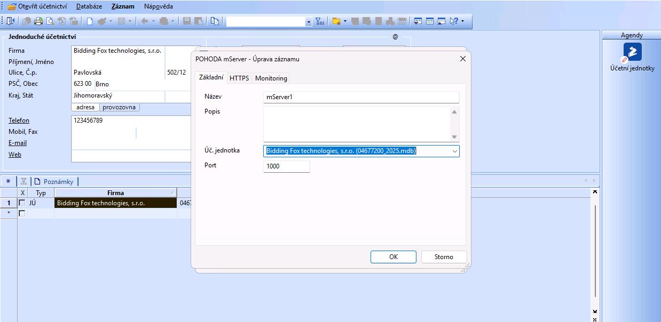
Task: Switch to the HTTPS tab
Action: tap(239, 78)
